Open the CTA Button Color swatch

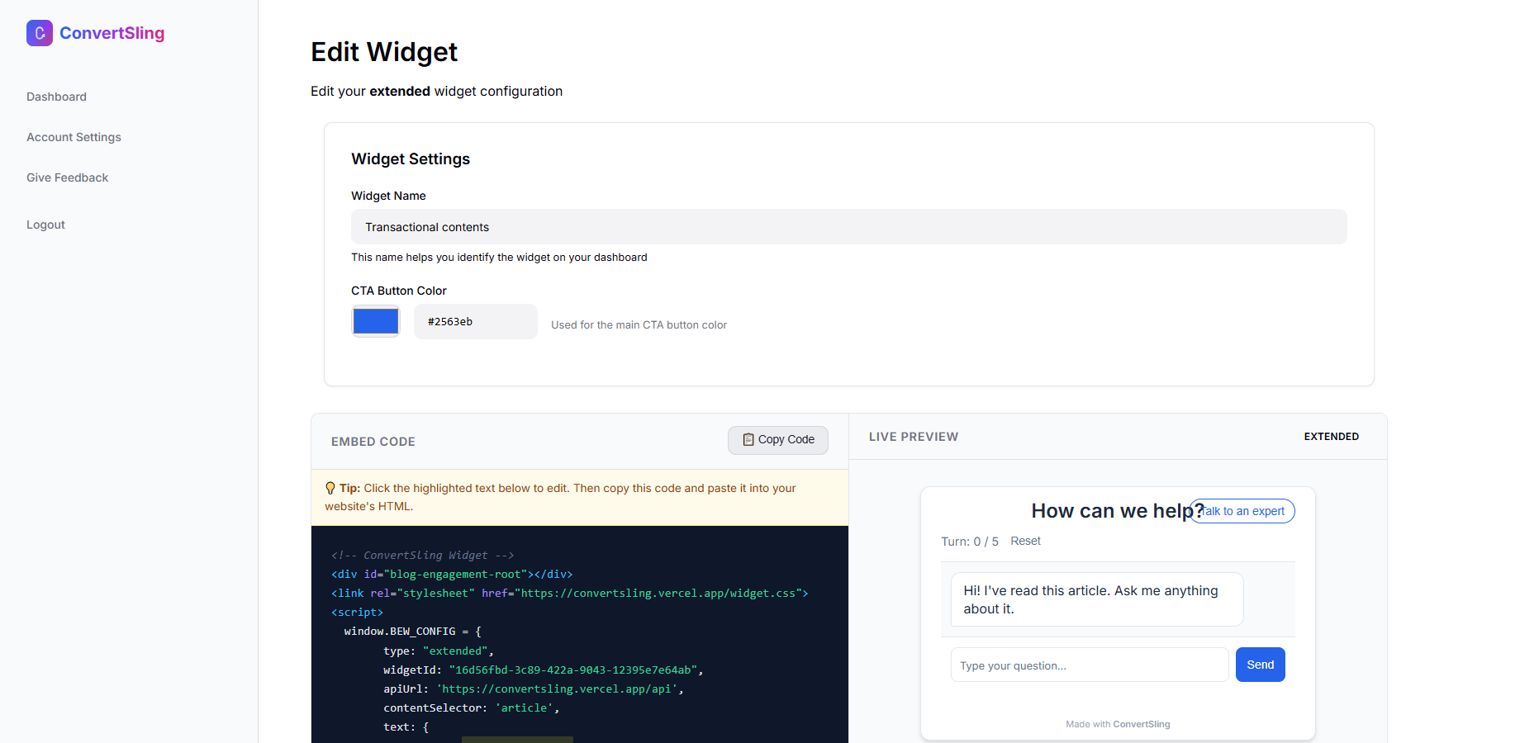375,321
